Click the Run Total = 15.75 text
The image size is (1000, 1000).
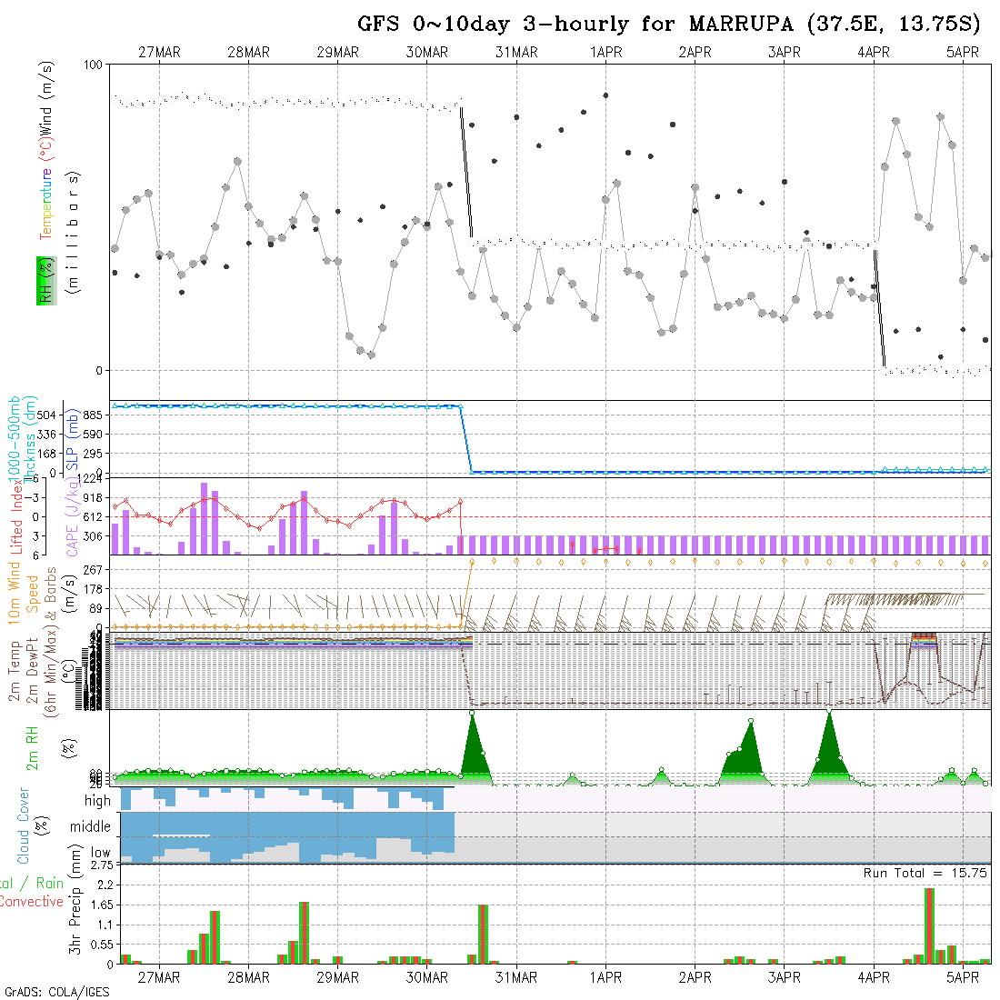(925, 873)
